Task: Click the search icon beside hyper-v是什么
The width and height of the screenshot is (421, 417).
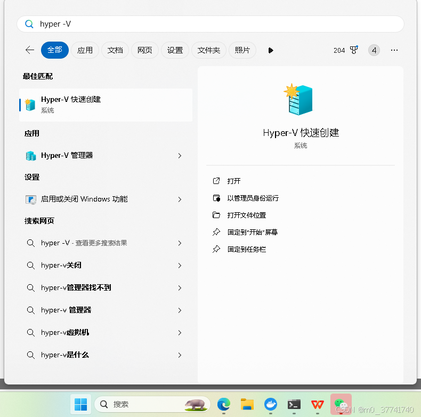Action: coord(30,355)
